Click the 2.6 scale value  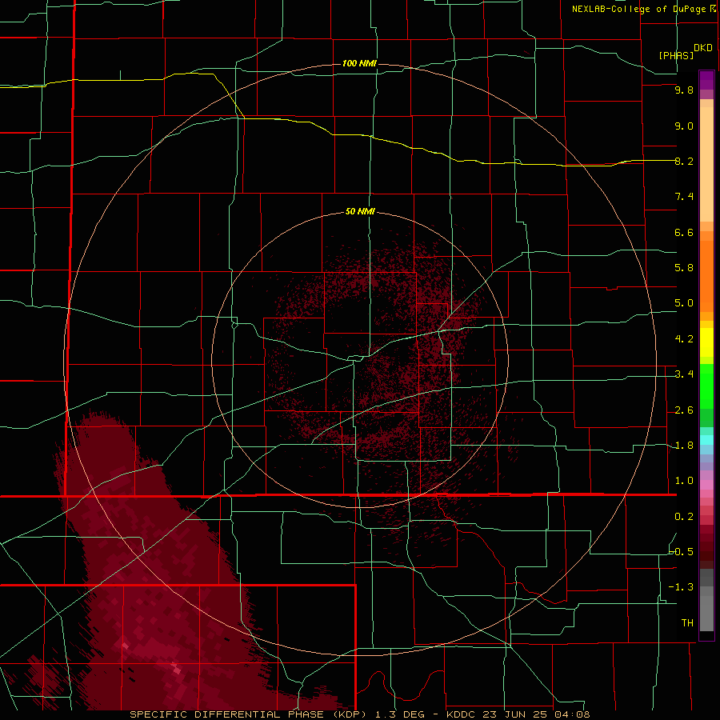[684, 410]
